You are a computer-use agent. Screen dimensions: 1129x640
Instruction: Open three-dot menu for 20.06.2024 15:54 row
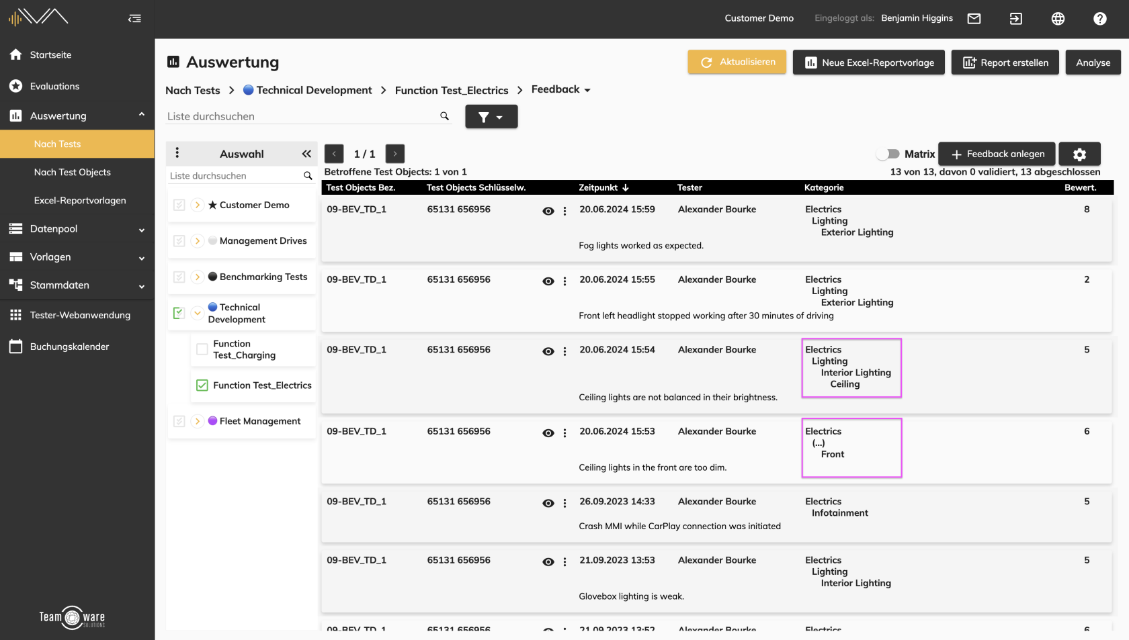tap(564, 351)
